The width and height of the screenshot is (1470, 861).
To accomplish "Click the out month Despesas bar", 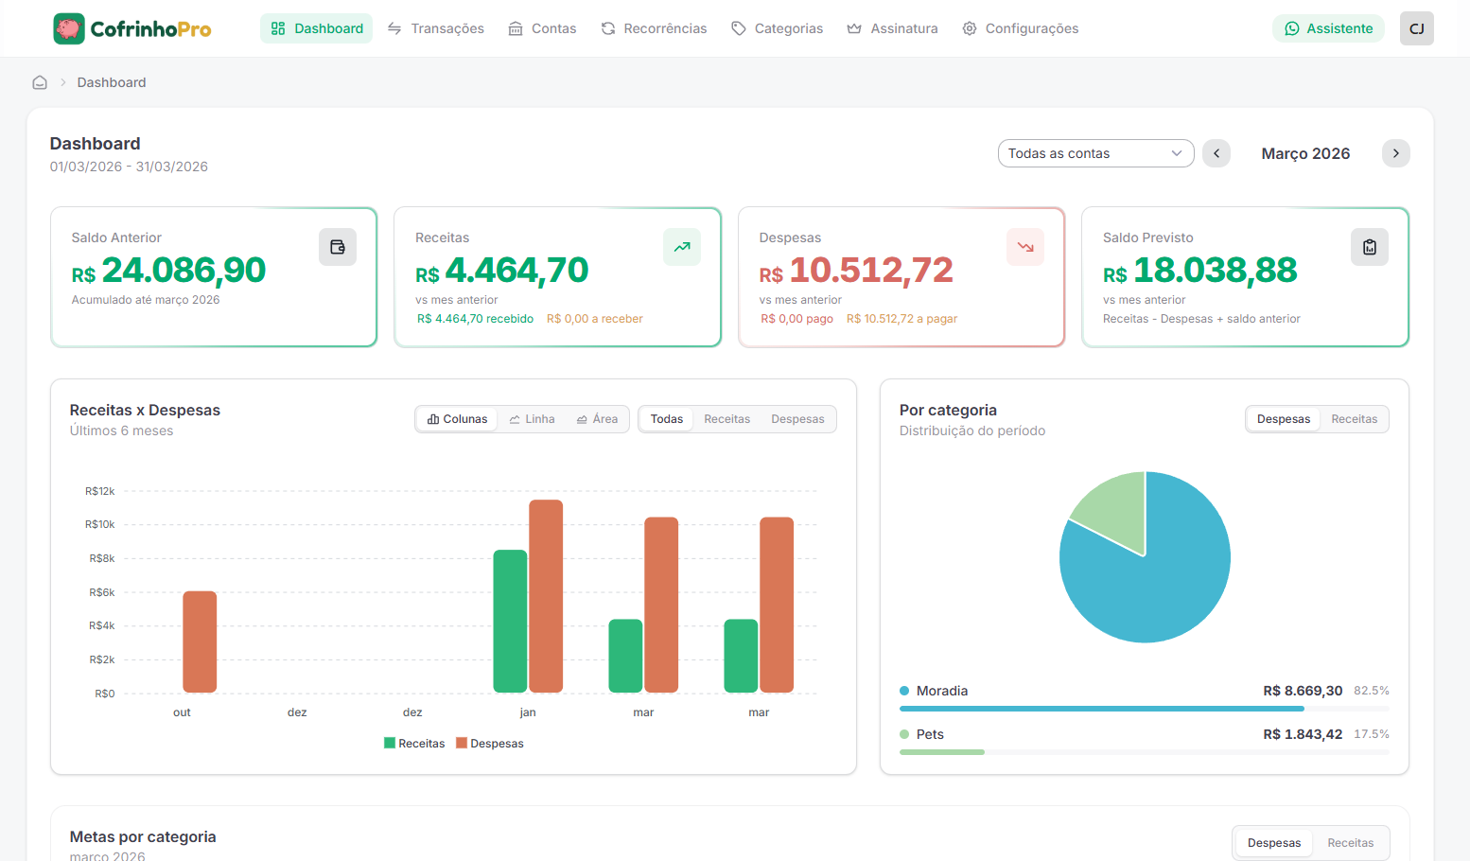I will (x=200, y=642).
